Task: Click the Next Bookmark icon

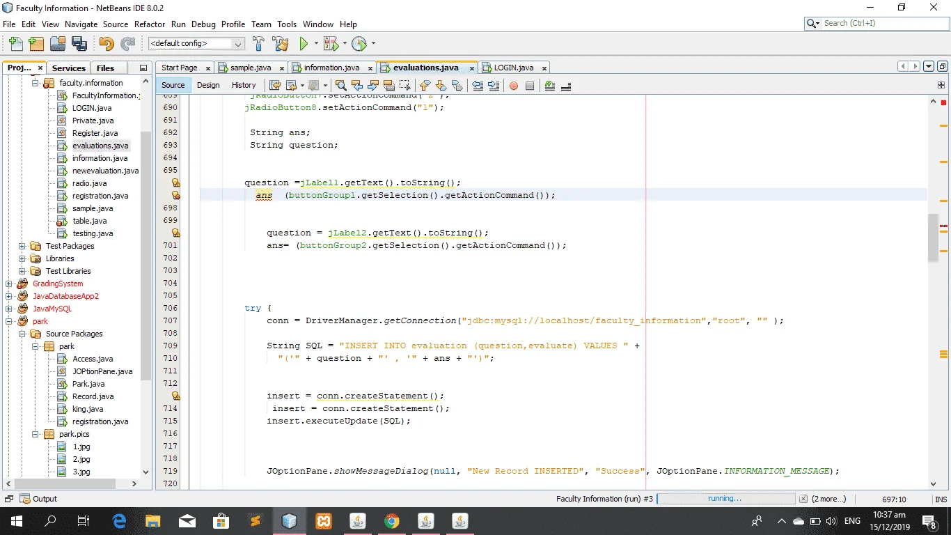Action: point(441,86)
